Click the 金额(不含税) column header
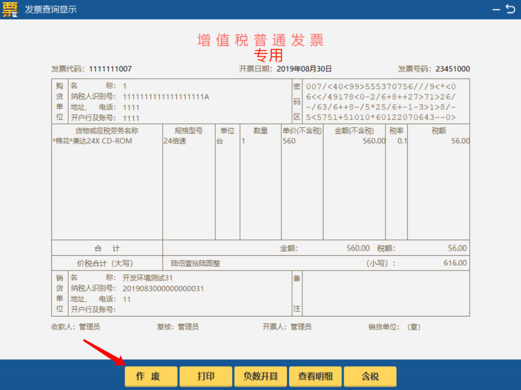This screenshot has width=521, height=390. [x=354, y=131]
